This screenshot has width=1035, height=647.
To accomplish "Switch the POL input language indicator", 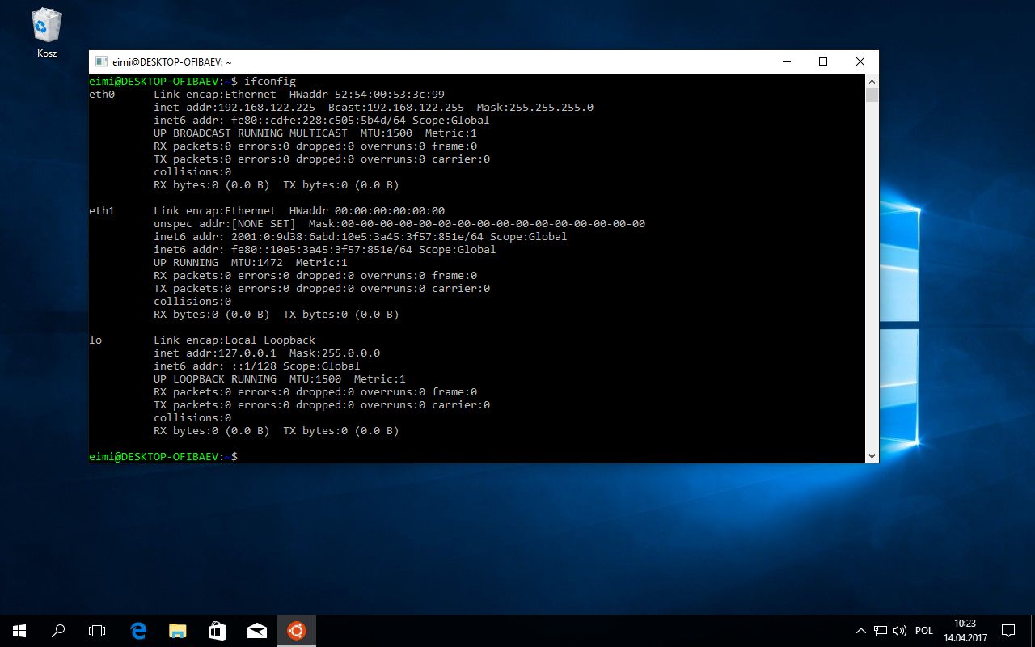I will tap(924, 631).
